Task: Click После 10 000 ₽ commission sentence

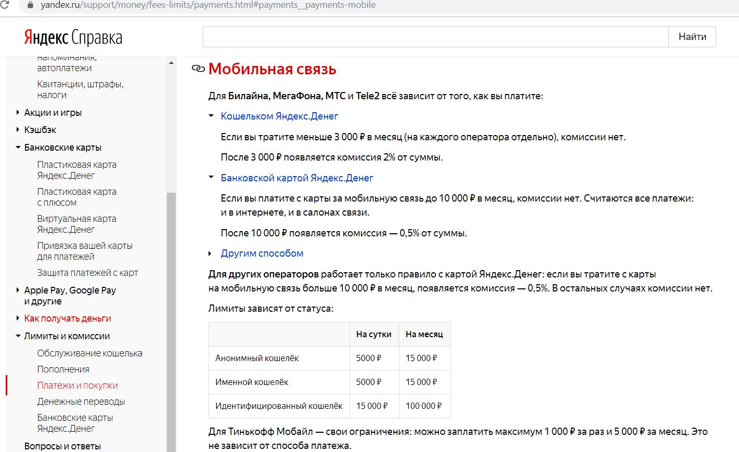Action: click(344, 233)
